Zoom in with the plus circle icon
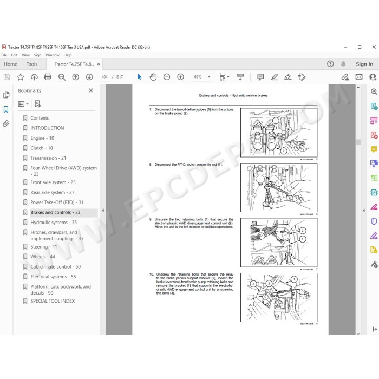Screen dimensions: 379x379 180,77
